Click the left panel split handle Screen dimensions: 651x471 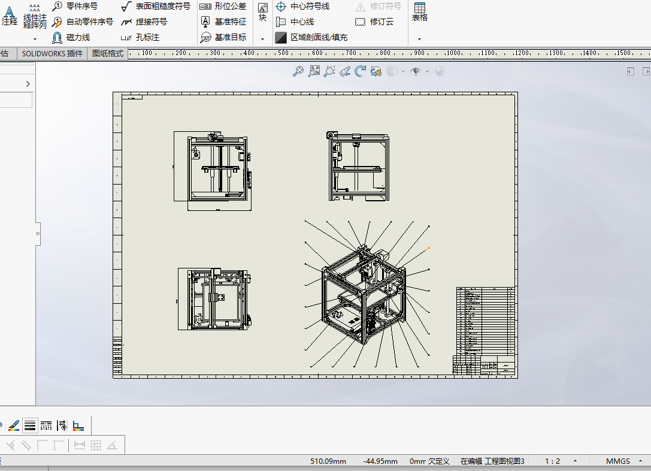click(38, 234)
